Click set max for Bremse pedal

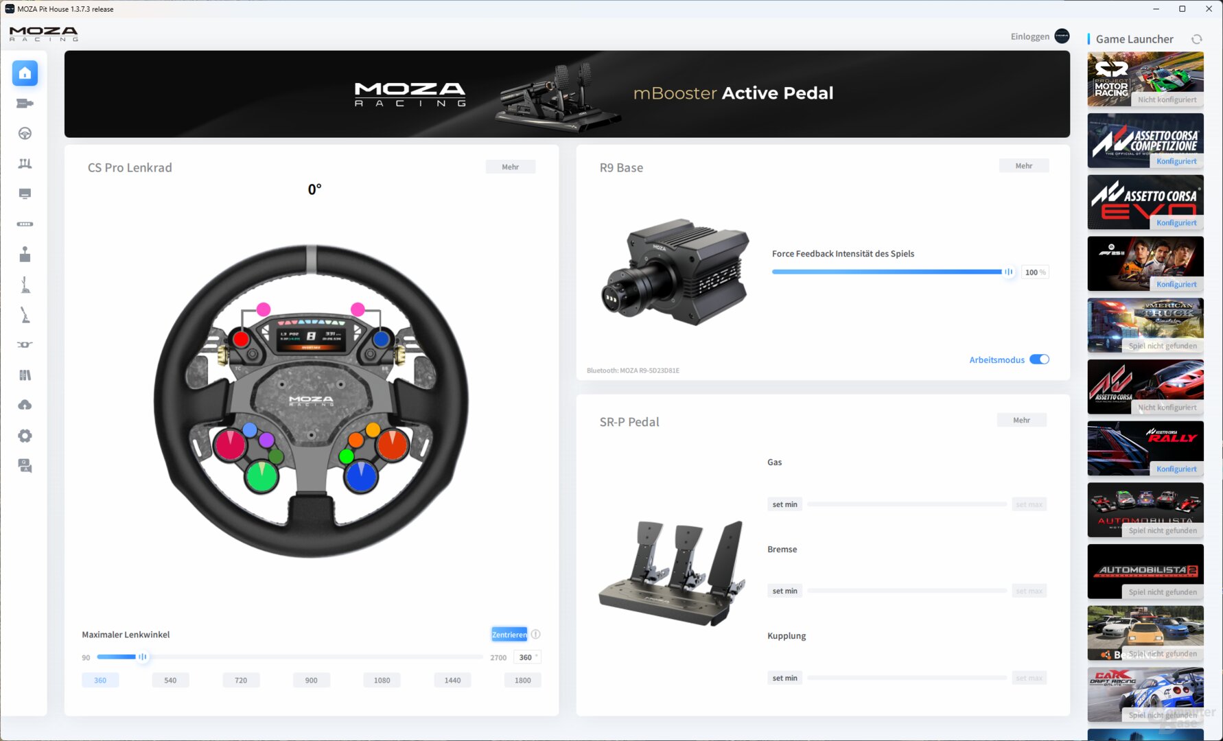click(x=1029, y=591)
